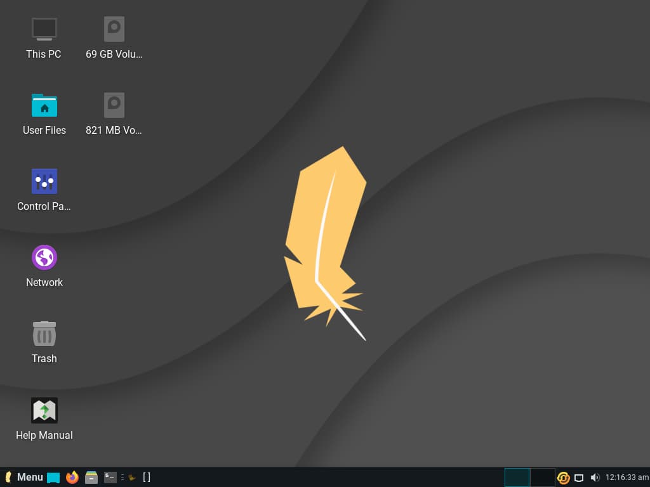The width and height of the screenshot is (650, 487).
Task: Switch to the second workspace in the pager
Action: coord(542,477)
